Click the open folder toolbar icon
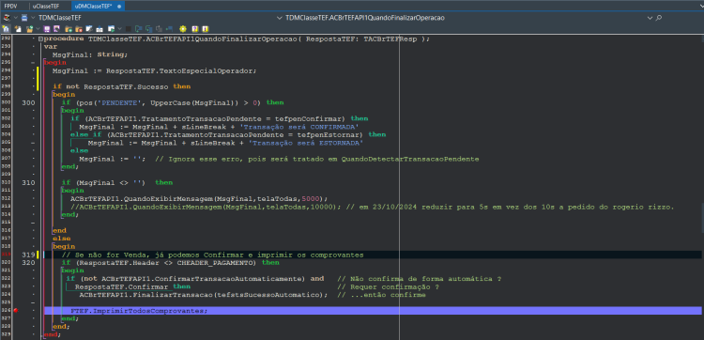The width and height of the screenshot is (704, 340). coord(30,29)
